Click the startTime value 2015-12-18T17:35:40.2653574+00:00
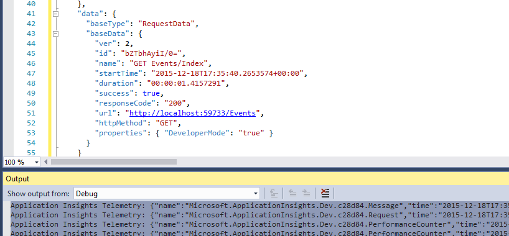This screenshot has width=509, height=236. point(227,73)
